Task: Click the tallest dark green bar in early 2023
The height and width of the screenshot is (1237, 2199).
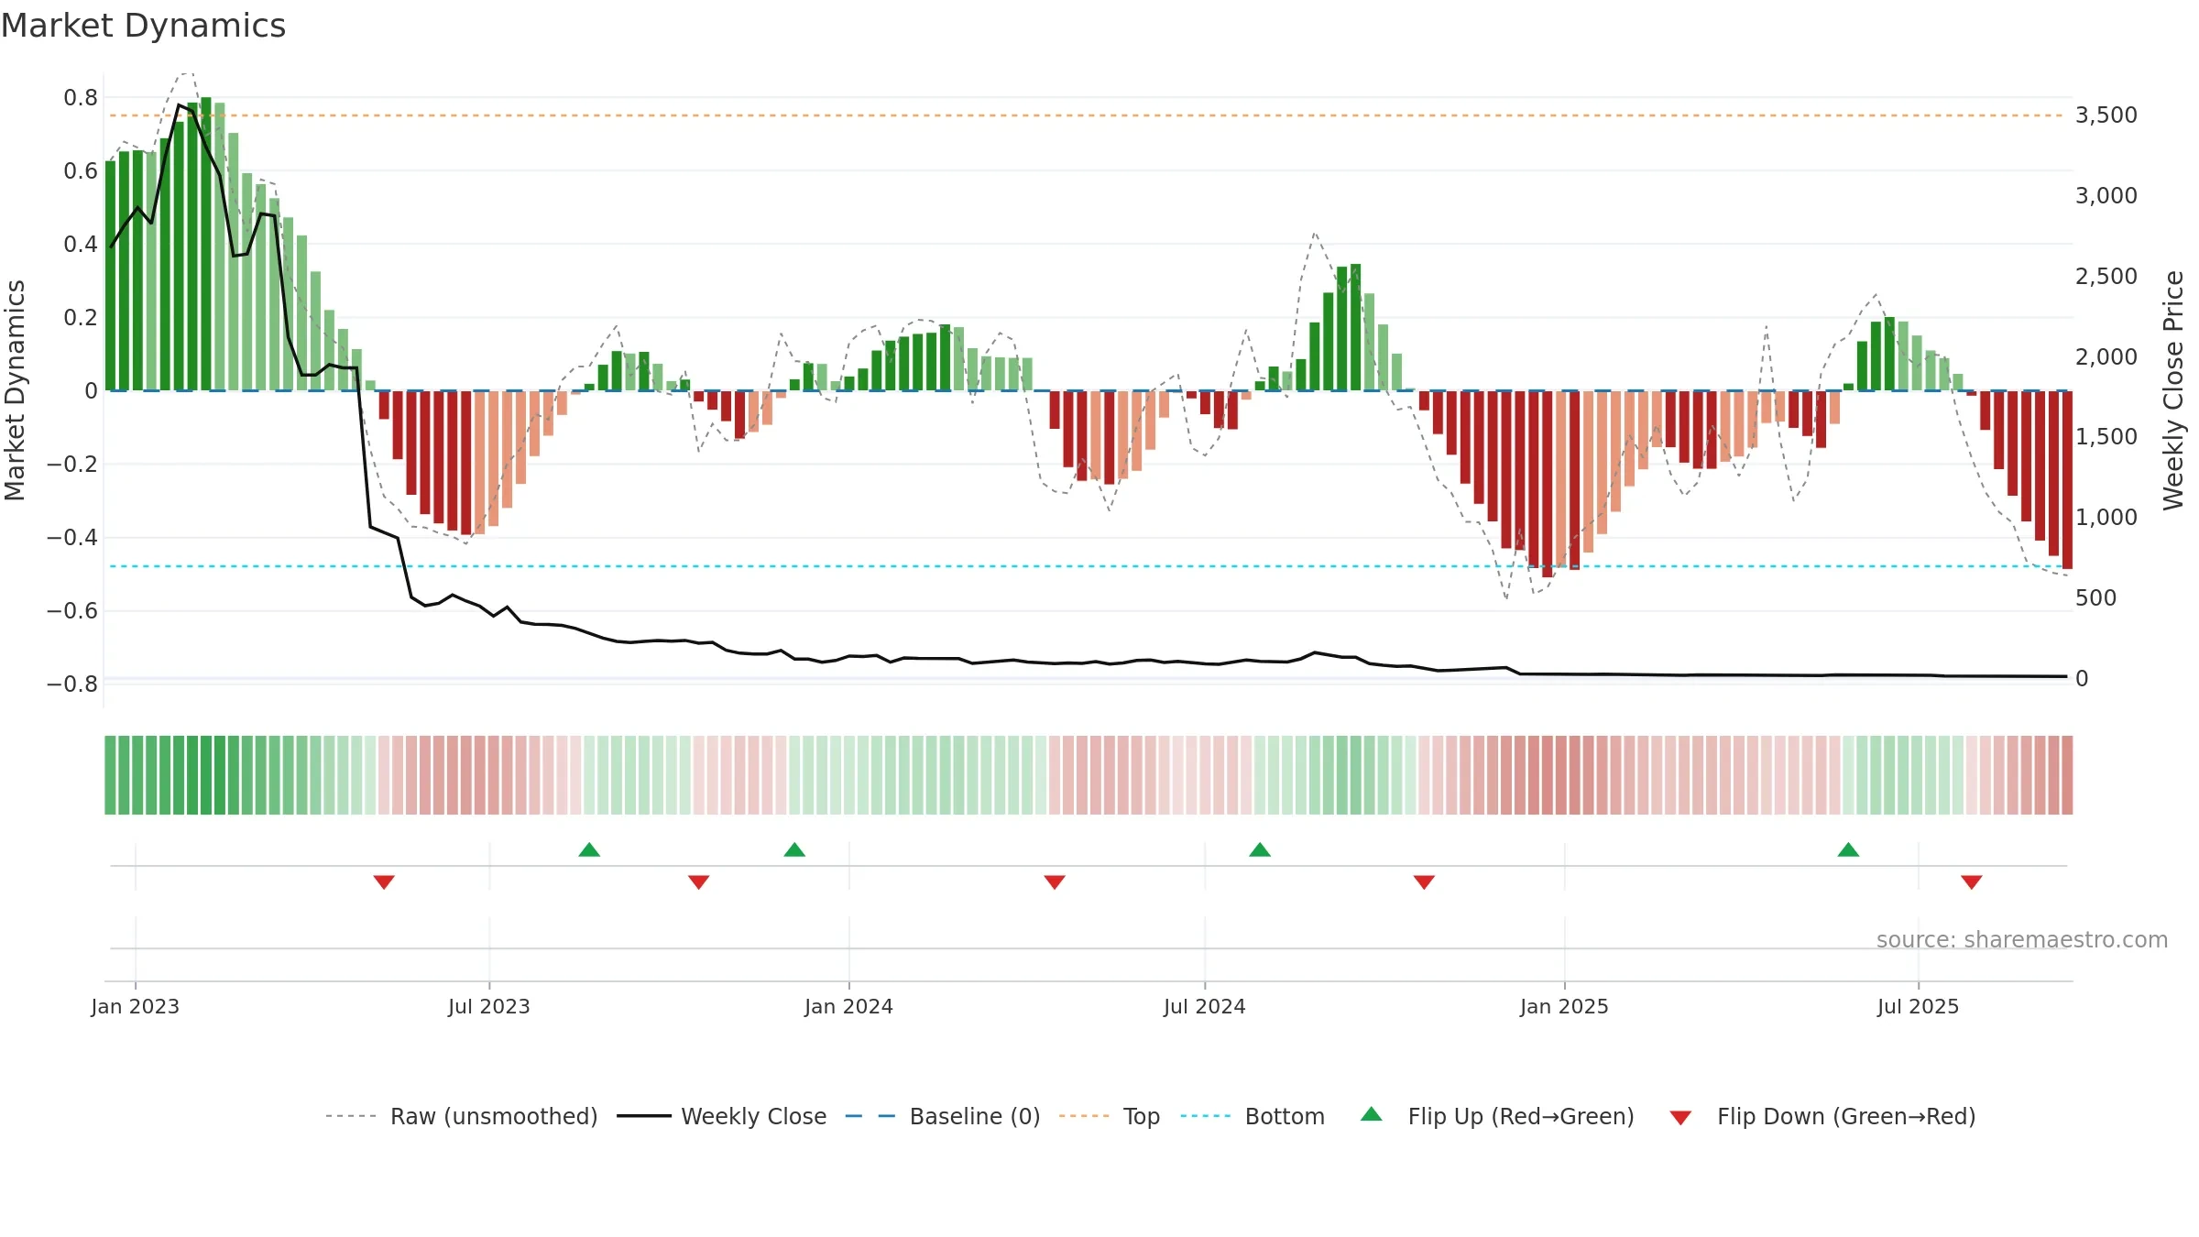Action: 206,244
